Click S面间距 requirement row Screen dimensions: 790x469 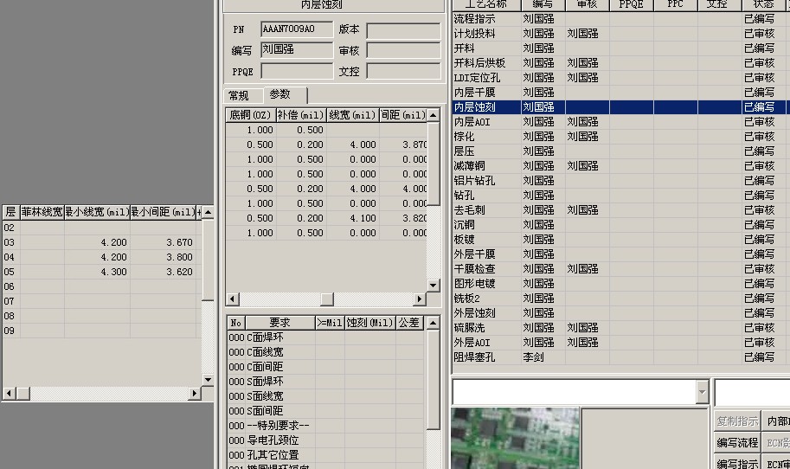pos(325,410)
